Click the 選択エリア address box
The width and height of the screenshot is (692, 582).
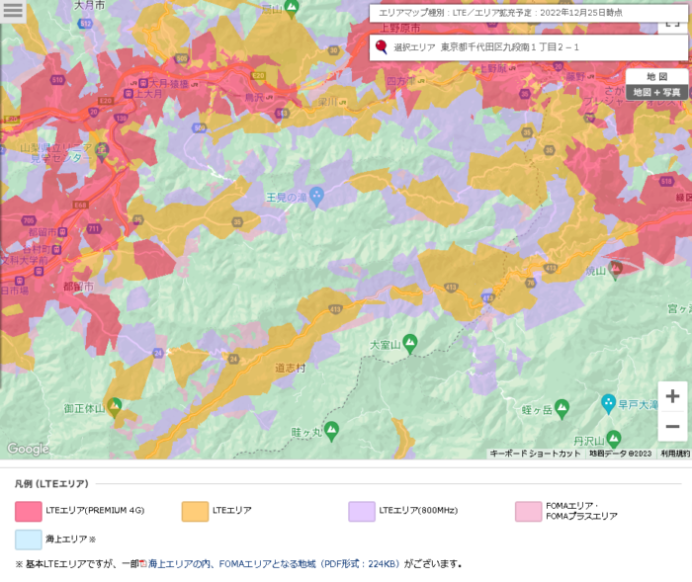(x=529, y=47)
